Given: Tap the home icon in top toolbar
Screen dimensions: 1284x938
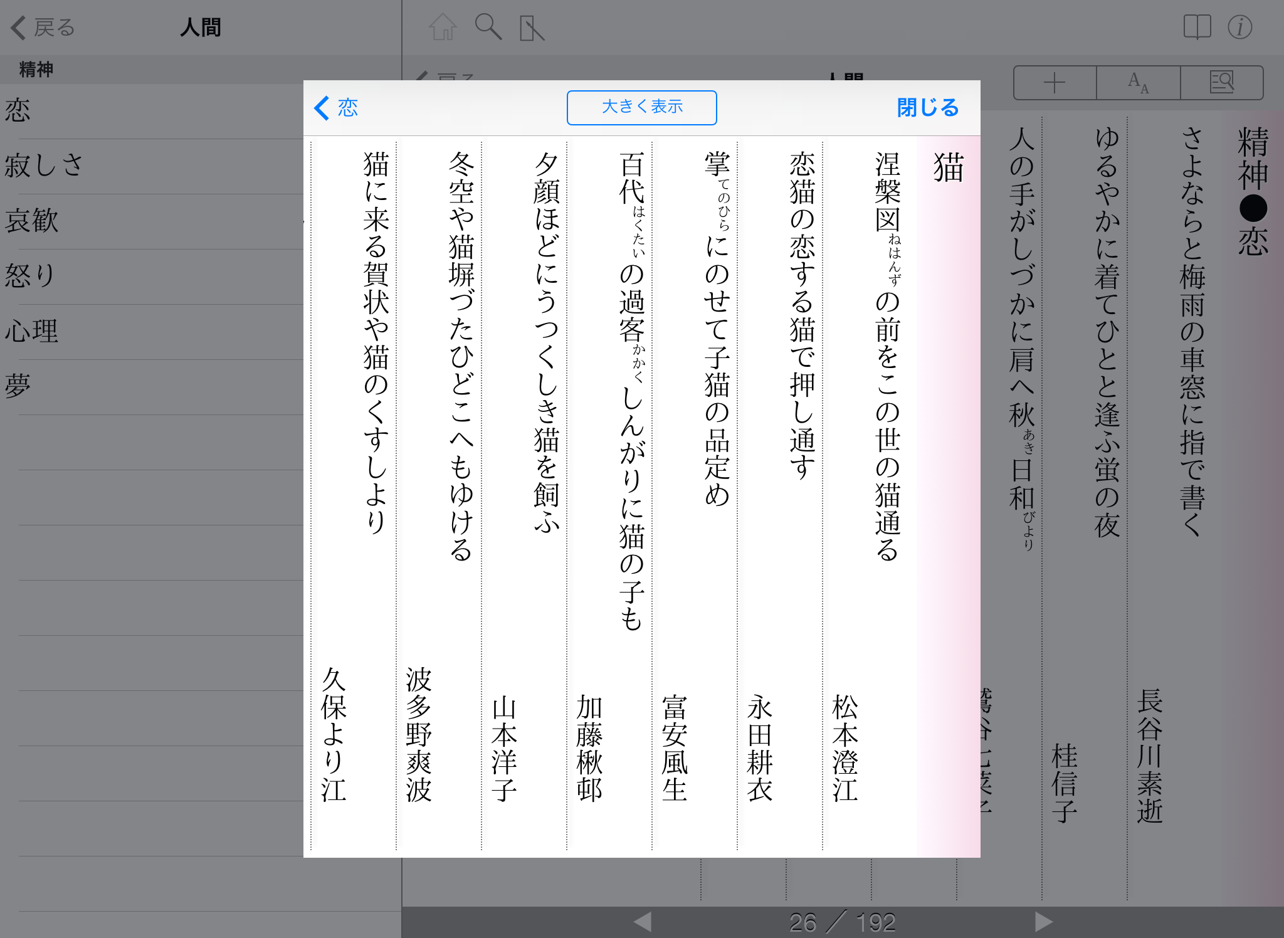Looking at the screenshot, I should coord(443,28).
